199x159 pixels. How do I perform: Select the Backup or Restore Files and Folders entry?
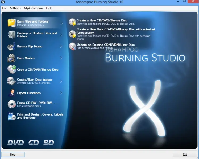pyautogui.click(x=35, y=35)
